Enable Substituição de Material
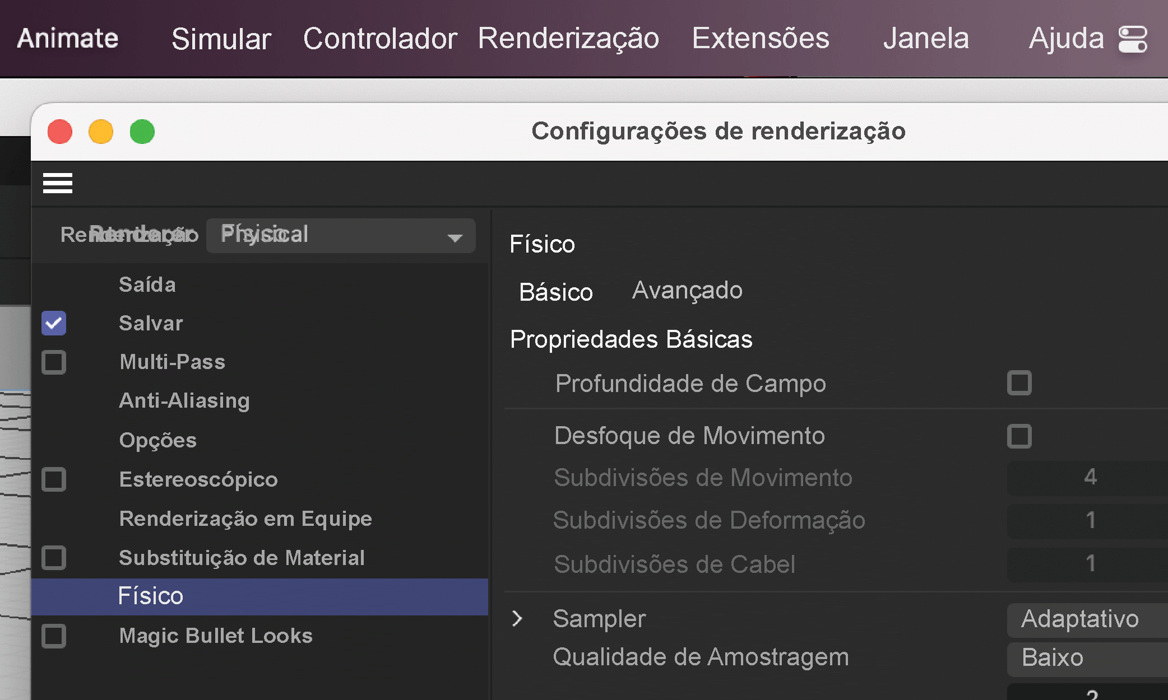 [x=53, y=558]
